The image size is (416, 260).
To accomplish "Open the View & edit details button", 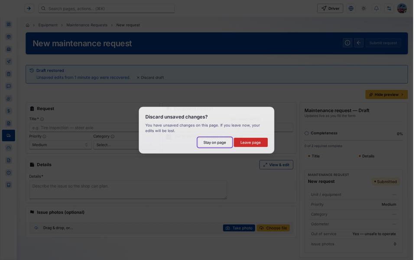I will click(276, 165).
